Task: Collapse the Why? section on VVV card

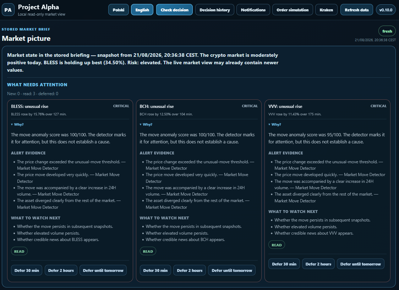Action: [x=275, y=124]
